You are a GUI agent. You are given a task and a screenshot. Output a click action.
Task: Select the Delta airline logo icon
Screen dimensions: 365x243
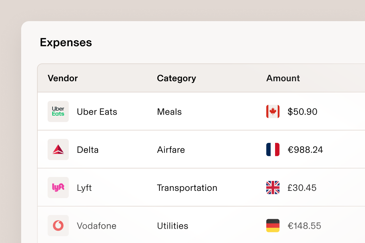point(58,149)
